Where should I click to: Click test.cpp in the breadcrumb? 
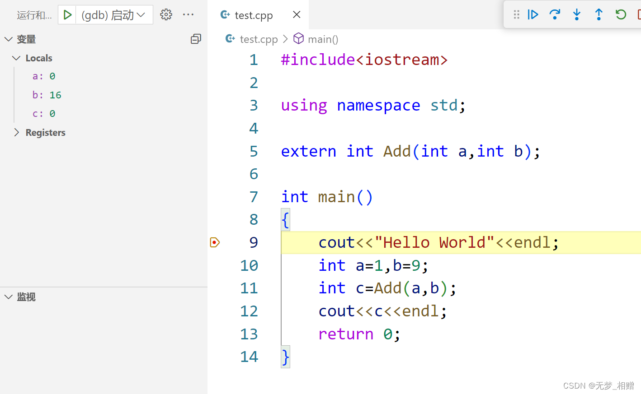259,39
